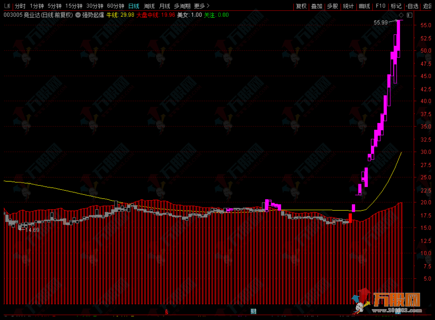
Task: Click the panel layout icon at top-left
Action: click(x=7, y=5)
